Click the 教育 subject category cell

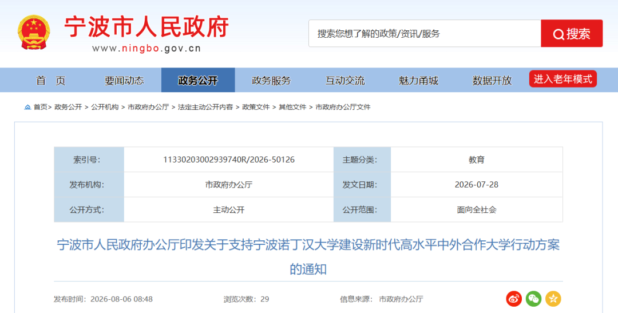[477, 160]
